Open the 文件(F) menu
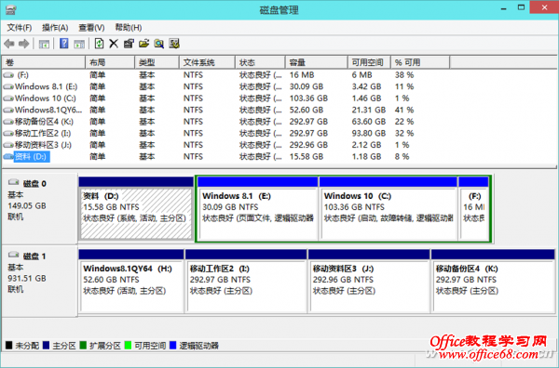The image size is (559, 368). point(20,28)
